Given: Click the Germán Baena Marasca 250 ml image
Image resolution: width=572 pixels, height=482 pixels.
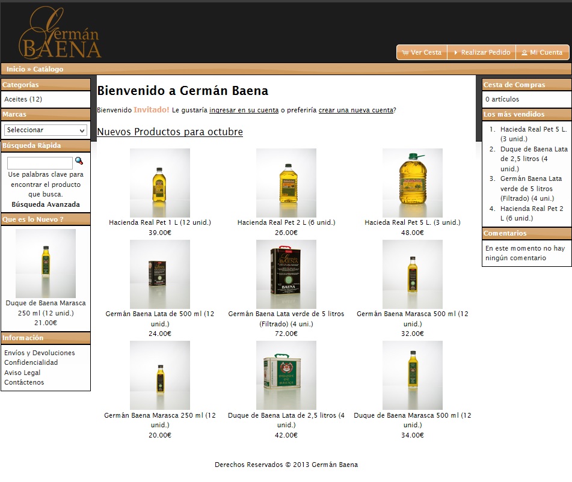Looking at the screenshot, I should pos(160,375).
